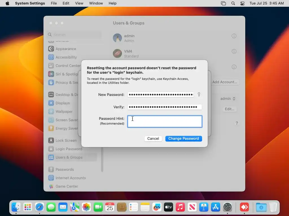Open the View menu
289x216 pixels.
[79, 3]
